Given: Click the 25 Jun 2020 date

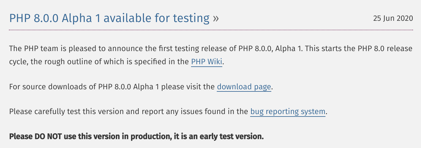Looking at the screenshot, I should click(393, 18).
